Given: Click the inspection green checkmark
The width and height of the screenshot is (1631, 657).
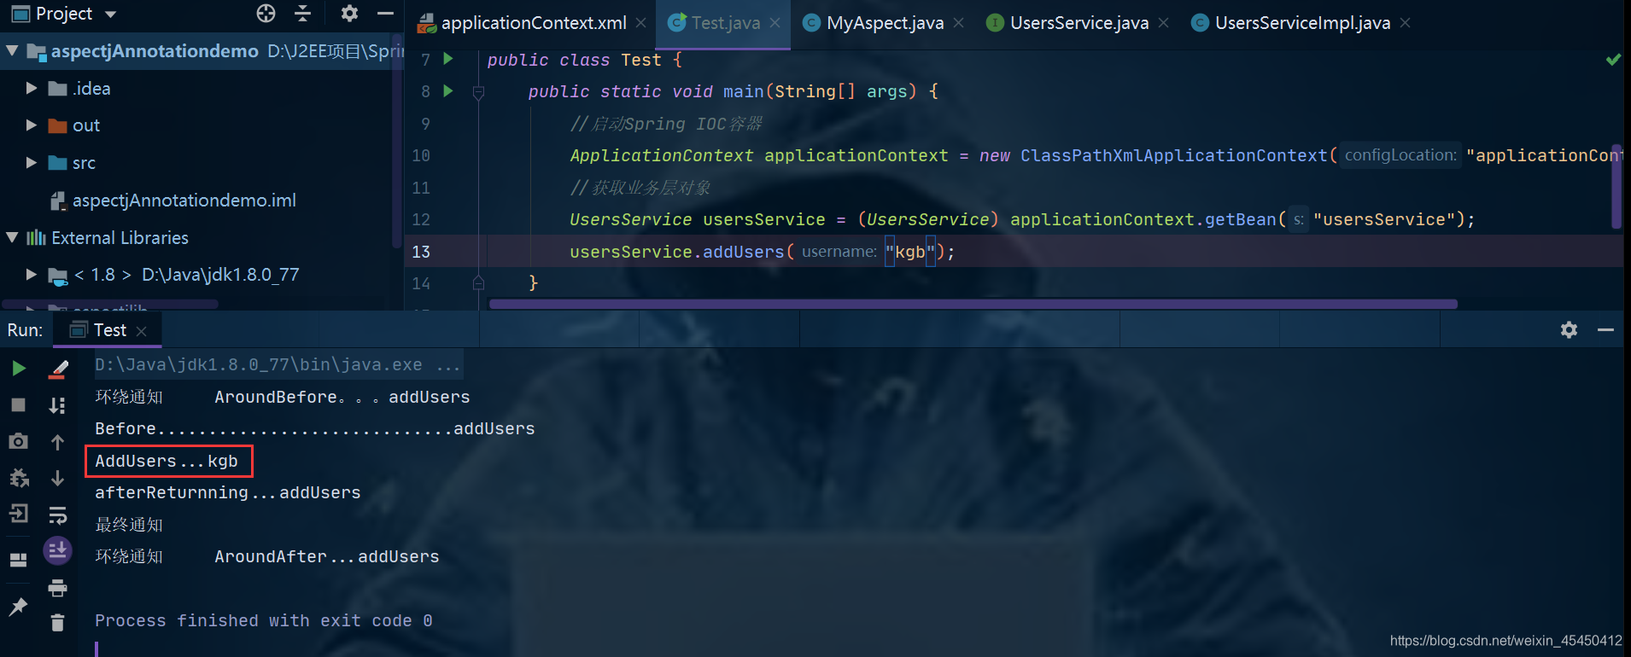Looking at the screenshot, I should pos(1613,59).
